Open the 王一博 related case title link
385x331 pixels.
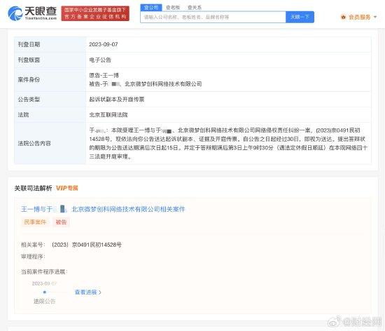(x=103, y=209)
